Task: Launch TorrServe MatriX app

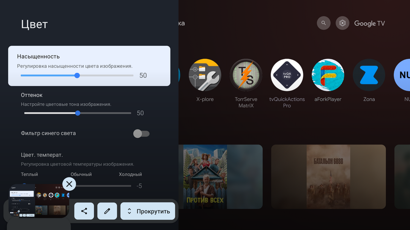Action: pyautogui.click(x=246, y=75)
